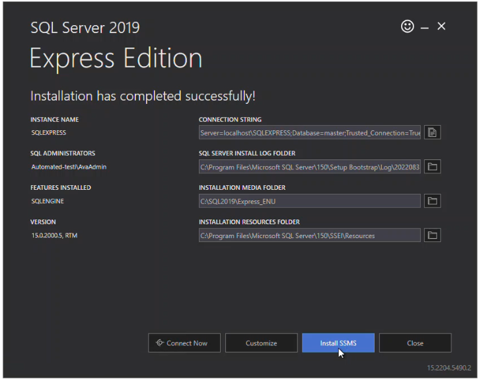Close the installer with the X icon
Image resolution: width=481 pixels, height=379 pixels.
pos(441,26)
